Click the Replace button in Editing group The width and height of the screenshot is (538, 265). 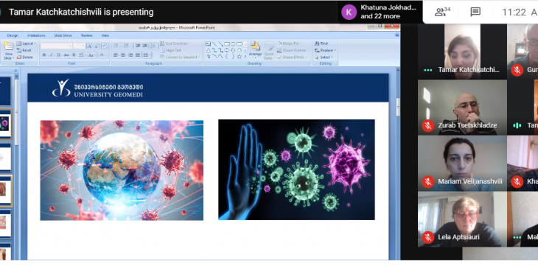point(324,50)
